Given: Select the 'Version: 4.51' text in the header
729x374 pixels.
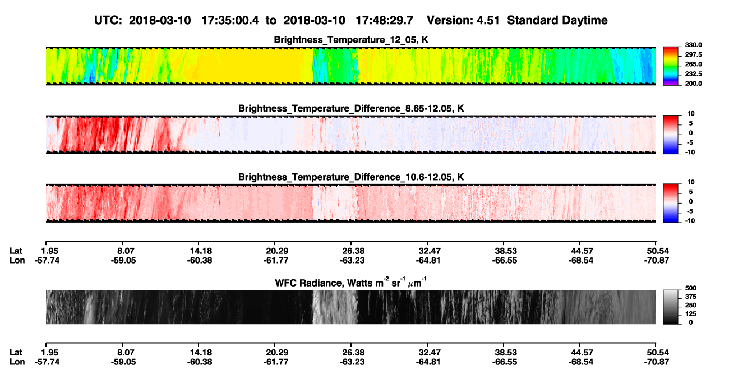Looking at the screenshot, I should (x=463, y=21).
